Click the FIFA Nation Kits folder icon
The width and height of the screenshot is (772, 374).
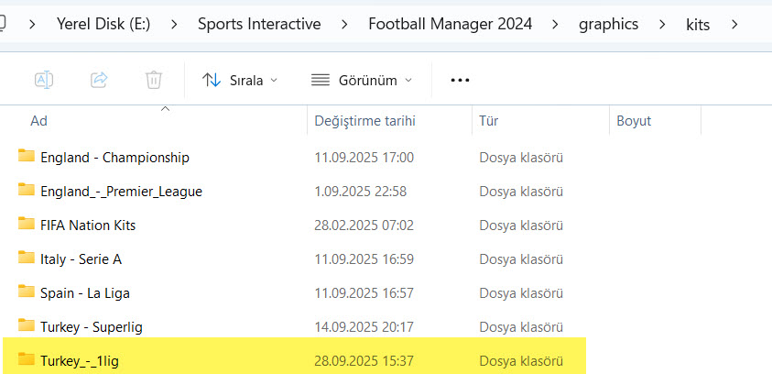coord(27,225)
